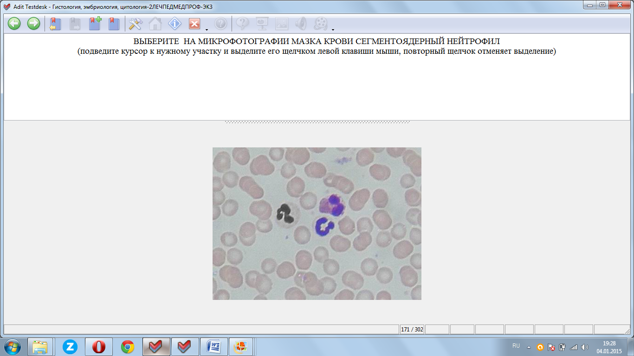Click the grayed round question mark icon
The height and width of the screenshot is (356, 634).
point(220,24)
